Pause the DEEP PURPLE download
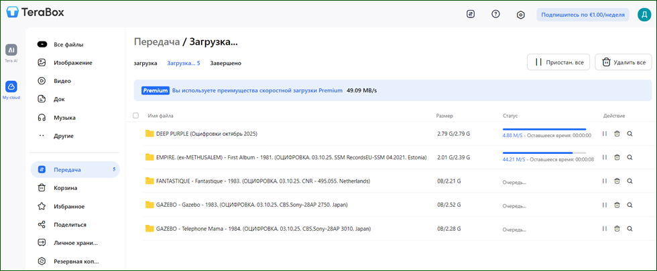This screenshot has height=271, width=657. point(604,134)
